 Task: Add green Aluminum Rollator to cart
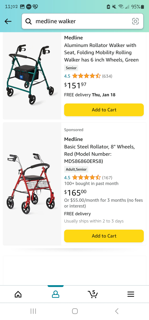[x=104, y=110]
